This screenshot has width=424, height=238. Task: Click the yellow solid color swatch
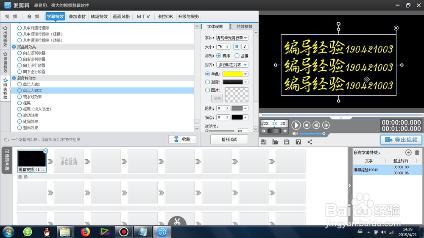coord(232,74)
